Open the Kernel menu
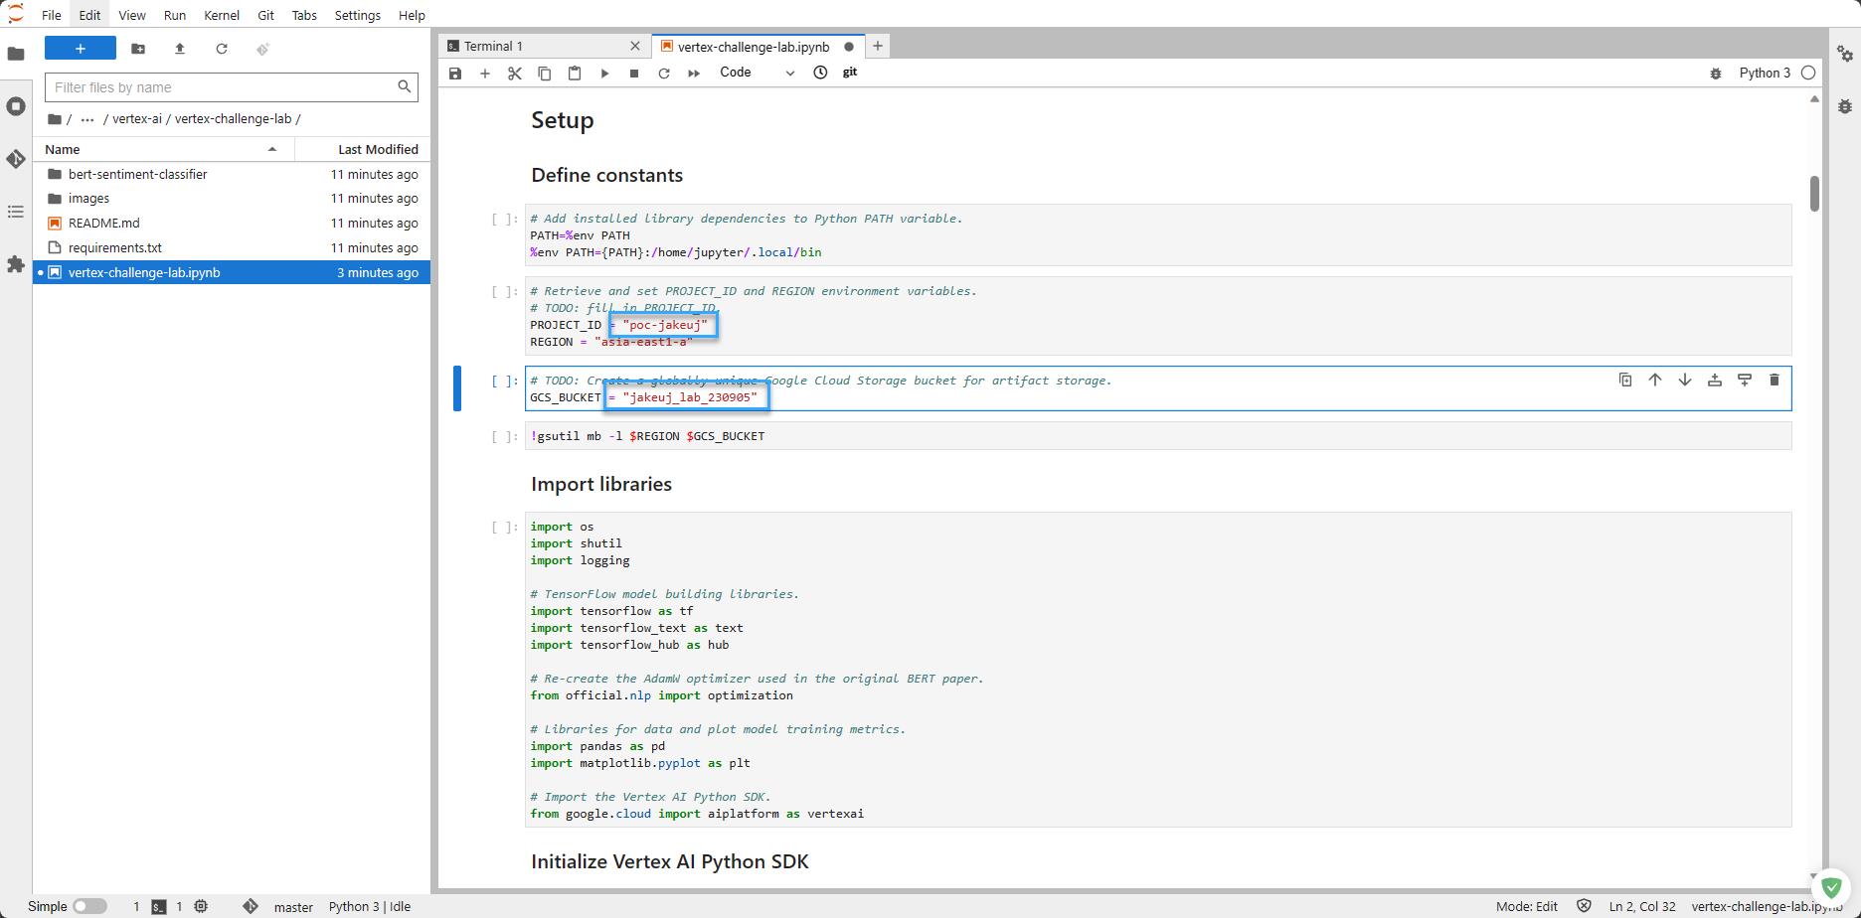Screen dimensions: 1861x918 coord(221,15)
